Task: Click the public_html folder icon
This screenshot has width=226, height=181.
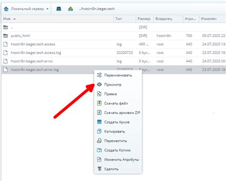Action: (x=6, y=36)
